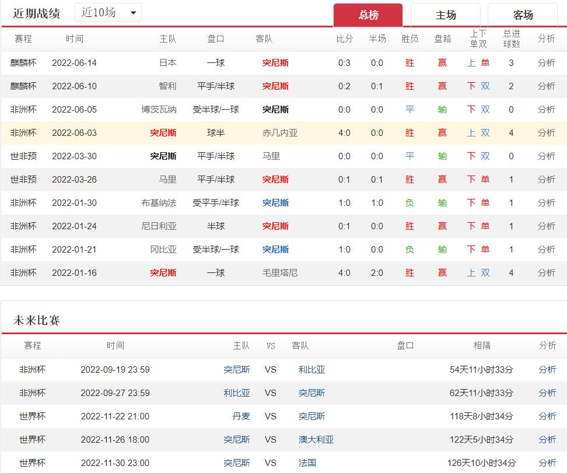This screenshot has width=567, height=473.
Task: Open 分析 for the 2022-06-14 match
Action: [546, 63]
